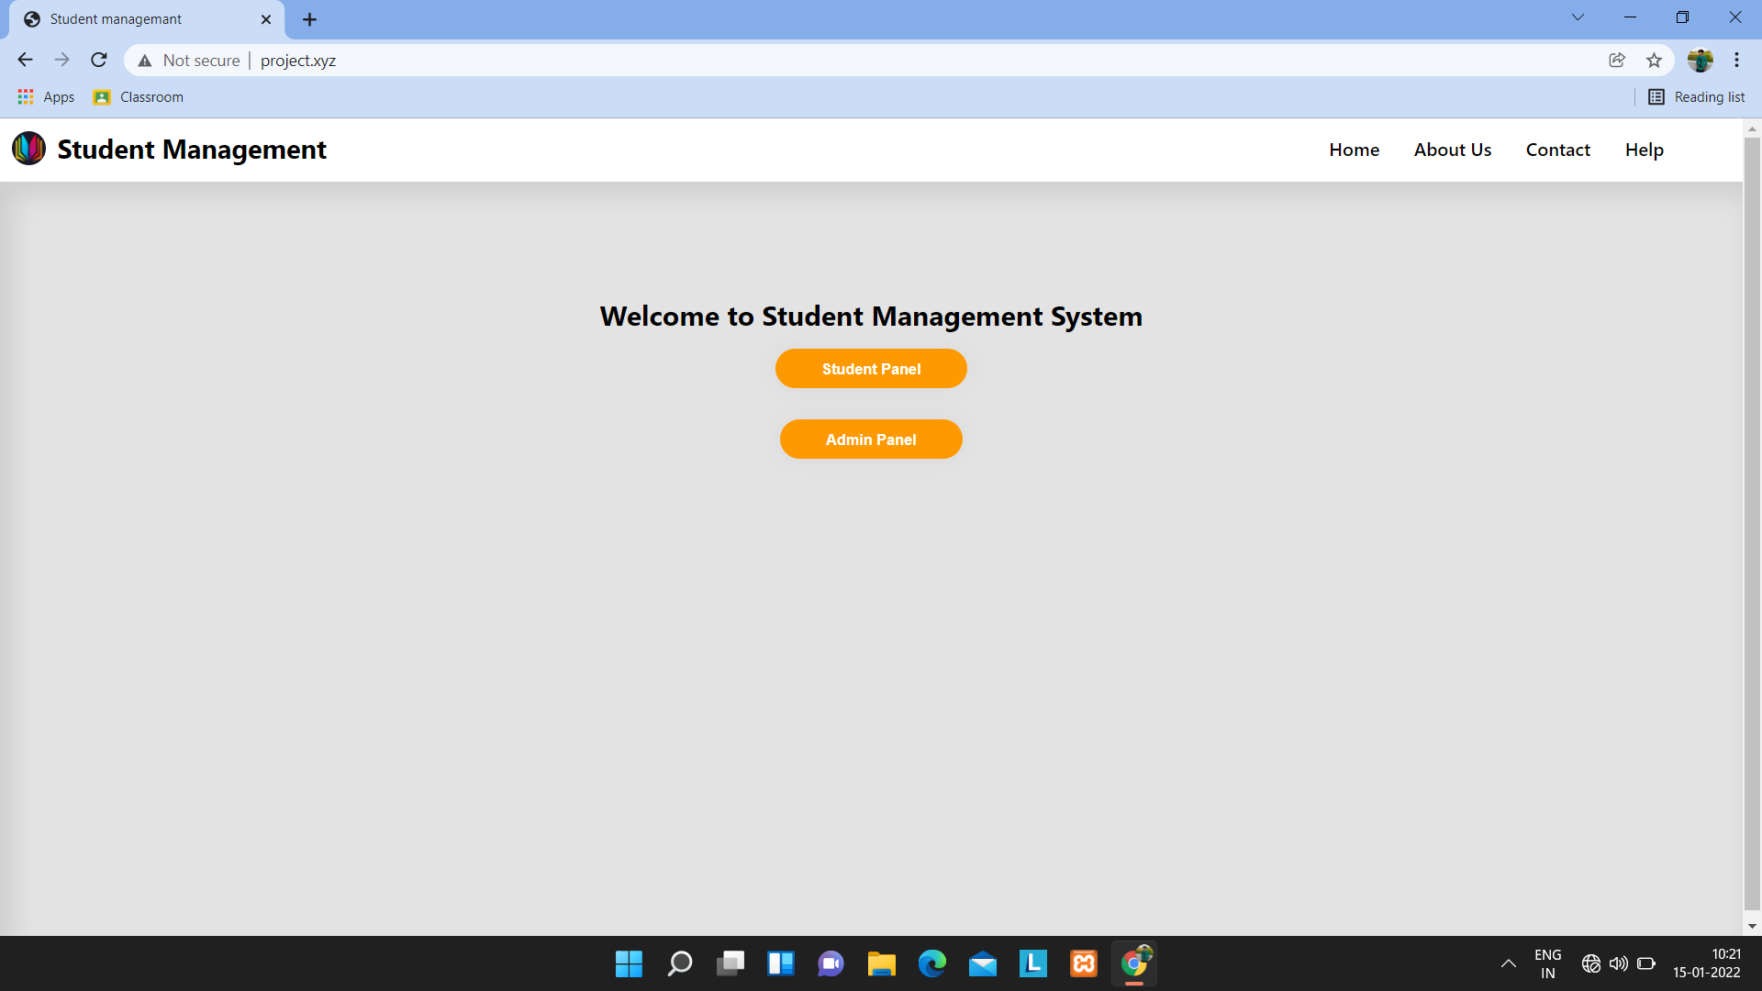Screen dimensions: 1762x991
Task: Launch Microsoft Edge from the taskbar
Action: click(x=932, y=963)
